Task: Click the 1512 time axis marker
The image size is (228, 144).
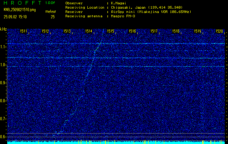Action: coord(45,31)
